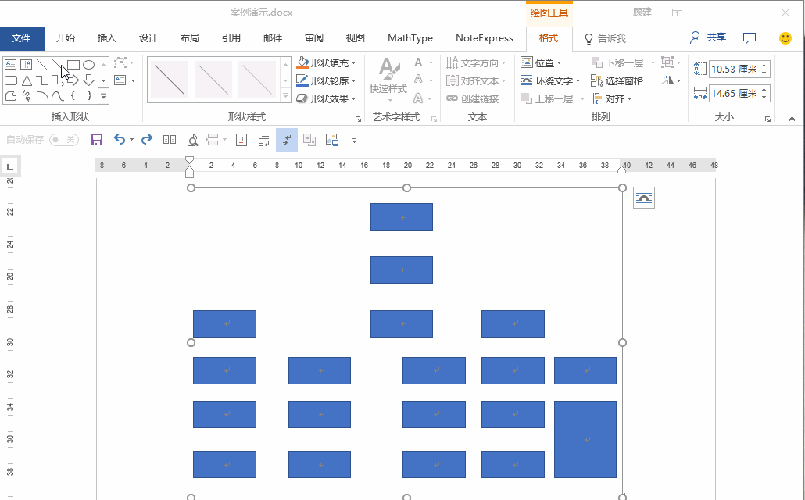Switch to the 插入 ribbon tab
This screenshot has width=805, height=500.
(x=106, y=37)
